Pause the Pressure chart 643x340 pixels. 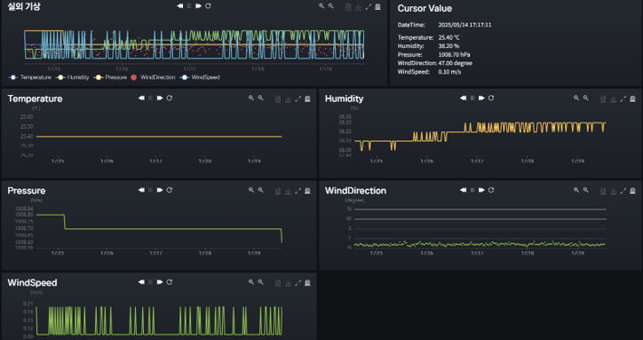pyautogui.click(x=150, y=190)
